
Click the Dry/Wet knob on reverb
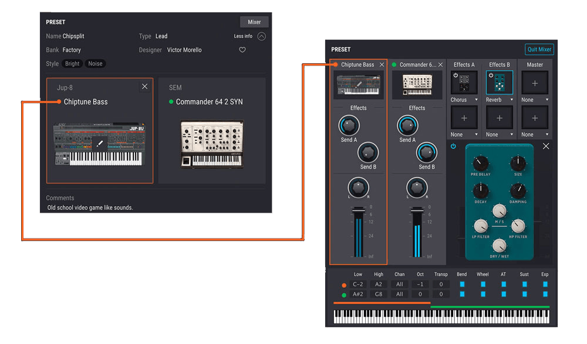(500, 246)
